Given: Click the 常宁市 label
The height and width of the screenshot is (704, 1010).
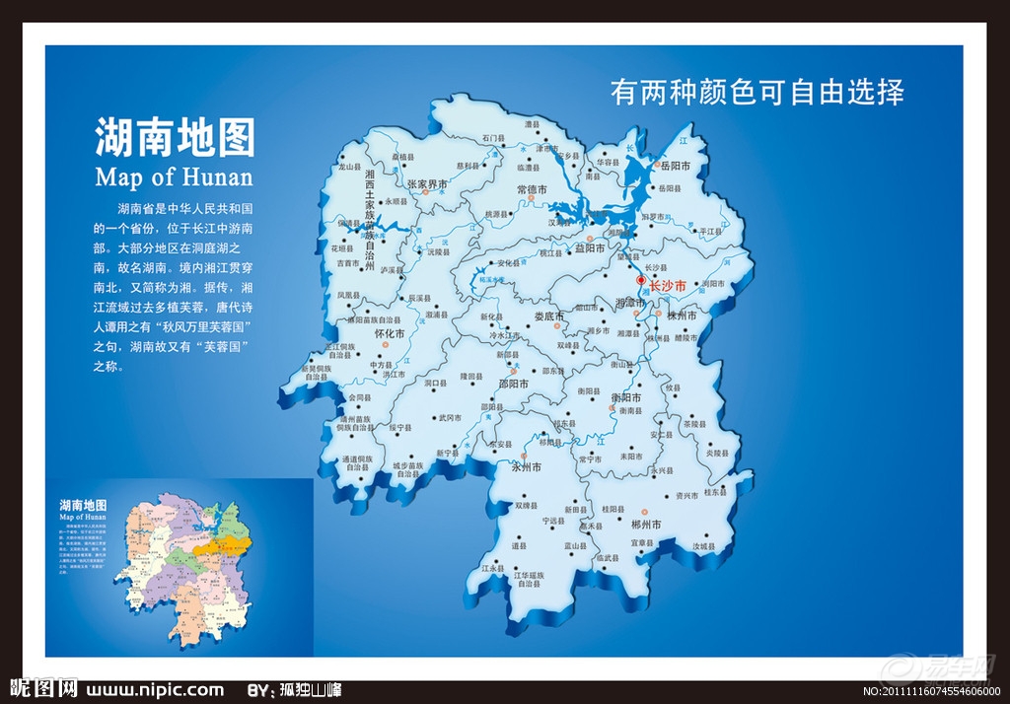Looking at the screenshot, I should point(590,459).
